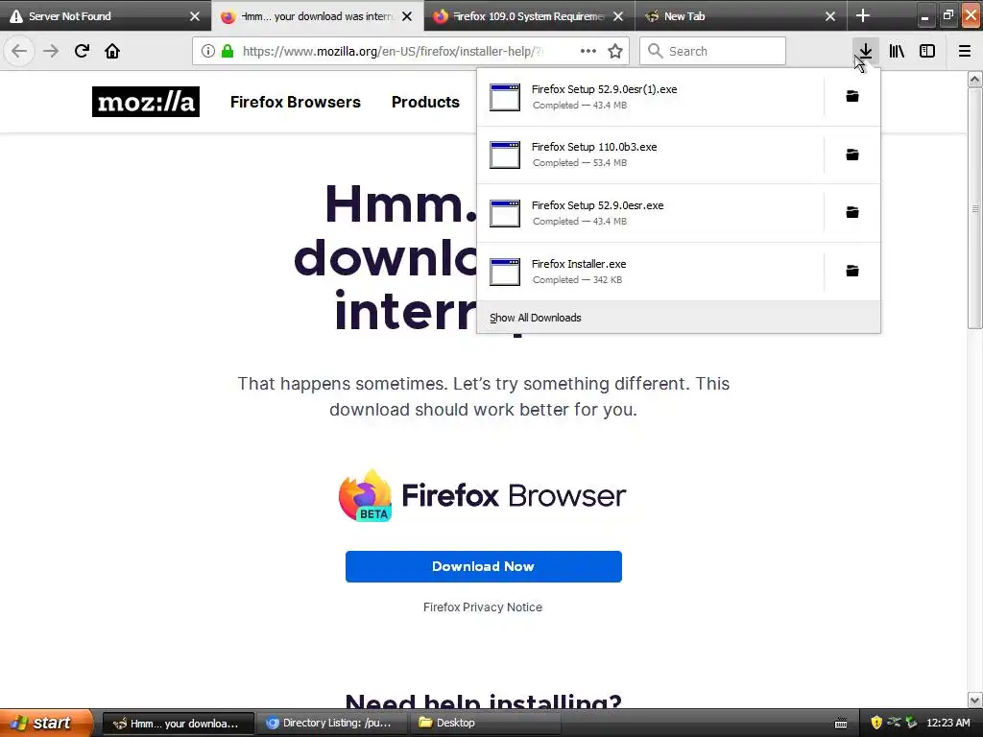Screen dimensions: 983x737
Task: Open the Windows start menu
Action: pyautogui.click(x=45, y=723)
